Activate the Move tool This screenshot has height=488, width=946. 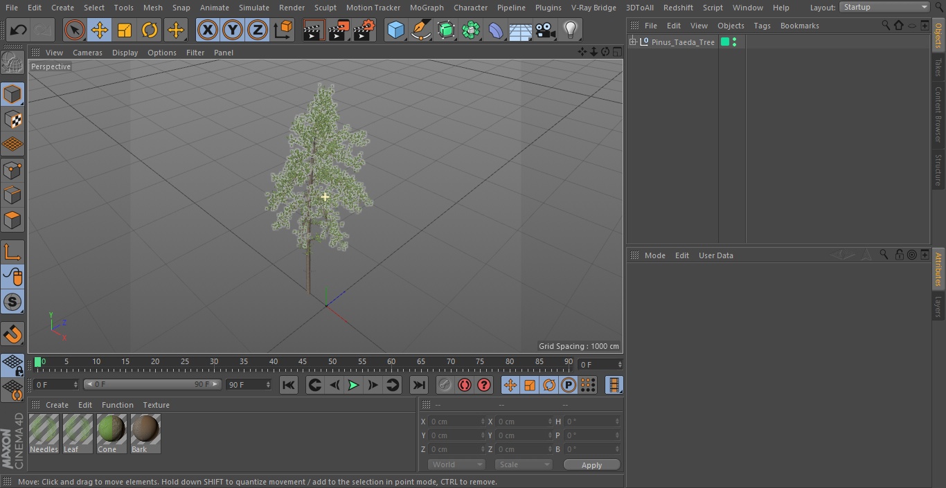(x=100, y=30)
